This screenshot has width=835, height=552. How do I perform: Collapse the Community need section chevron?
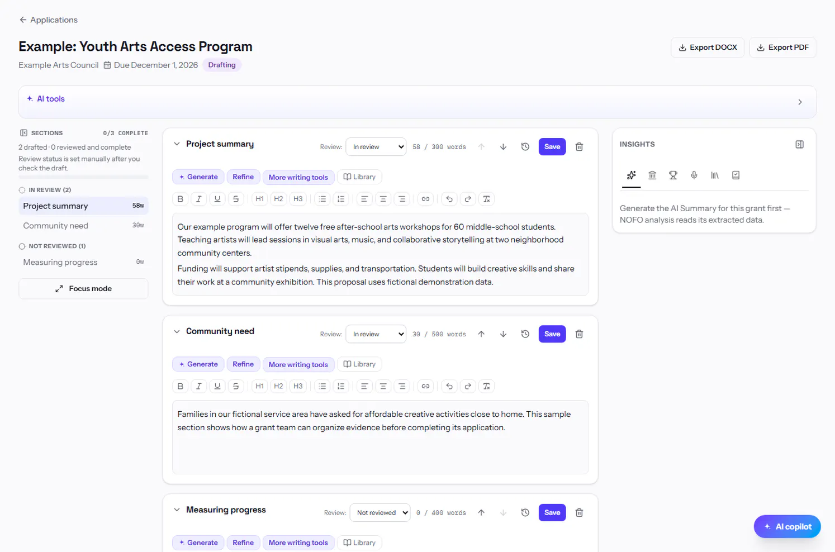177,331
